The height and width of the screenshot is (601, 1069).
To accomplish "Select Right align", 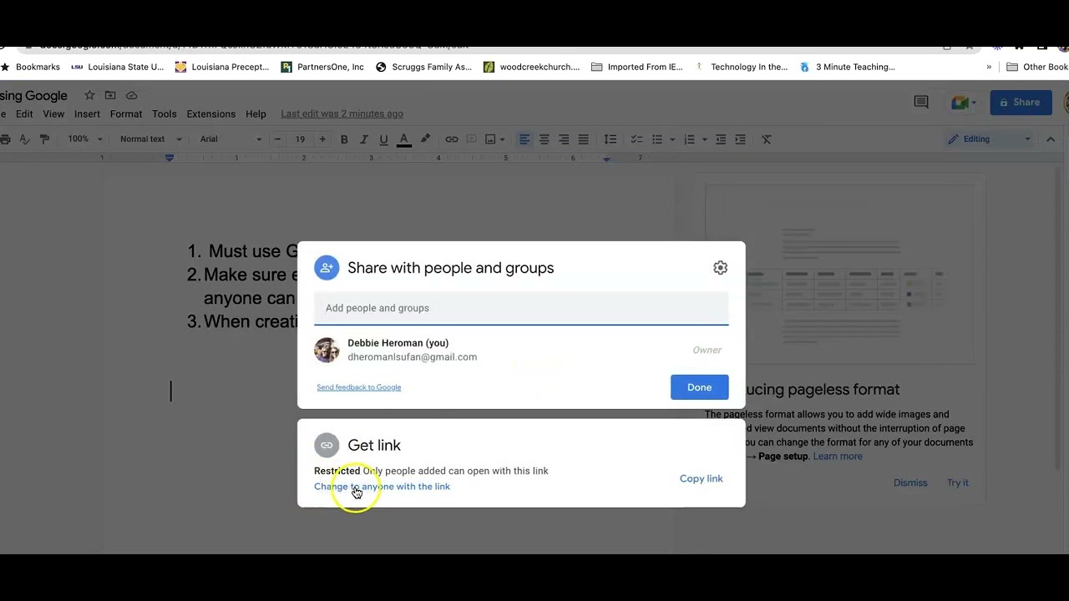I will point(564,139).
